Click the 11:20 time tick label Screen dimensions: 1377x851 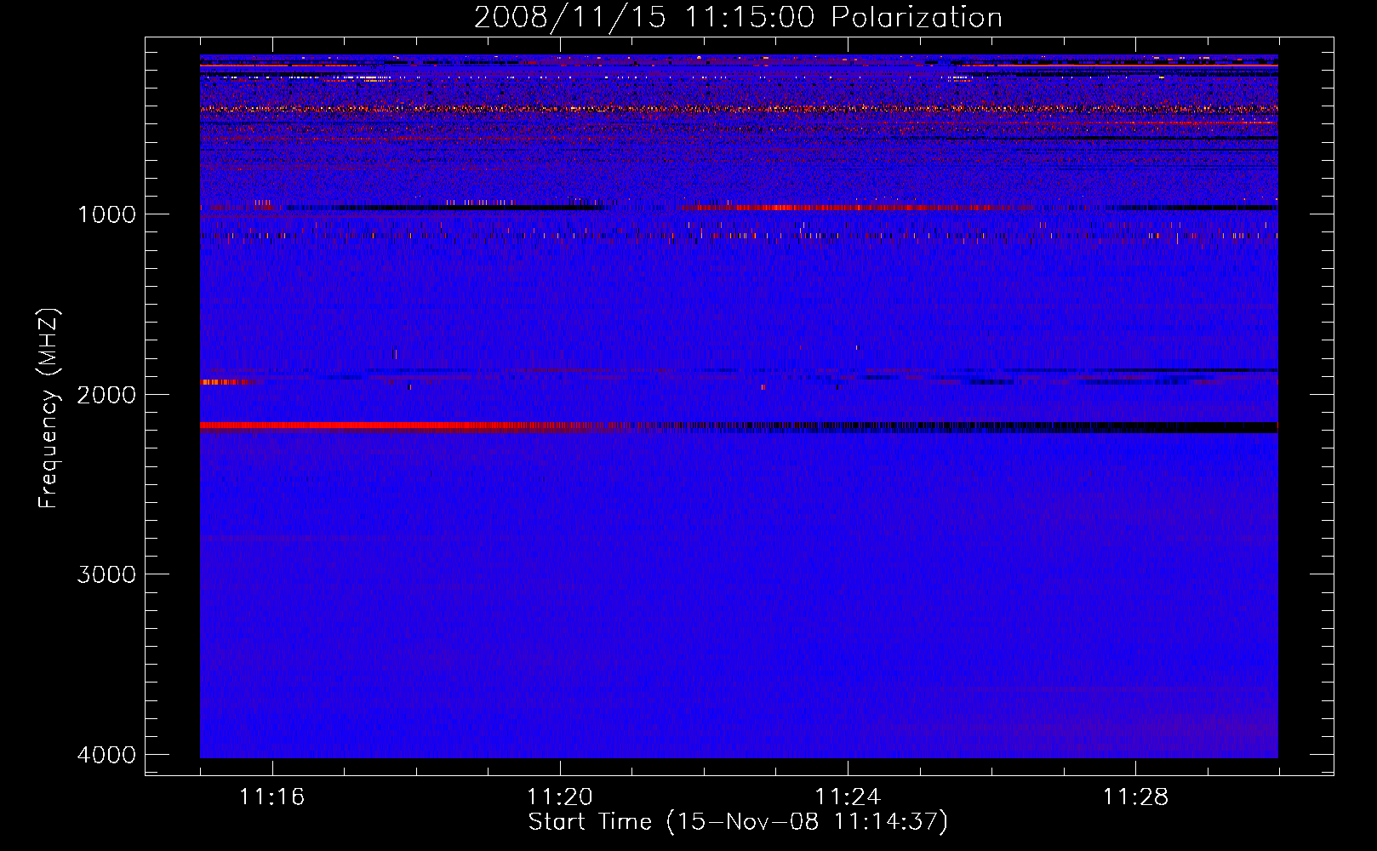[559, 797]
